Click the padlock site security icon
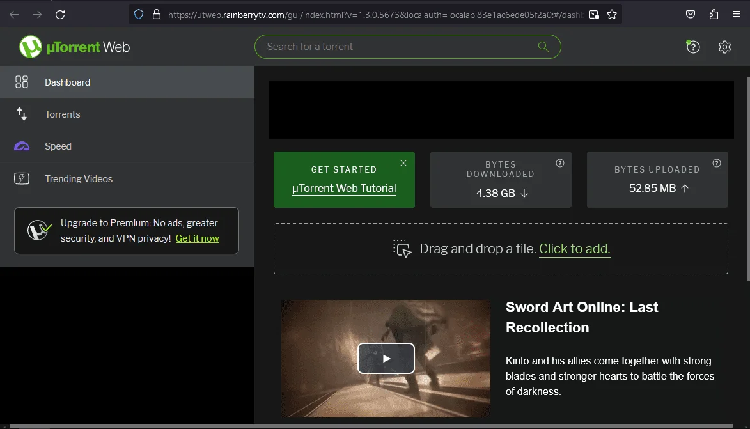The image size is (750, 429). 157,14
